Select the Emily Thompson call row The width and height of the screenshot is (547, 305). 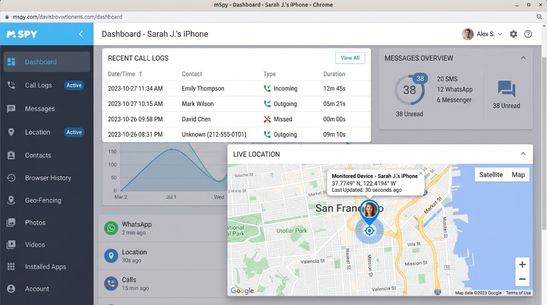(236, 89)
